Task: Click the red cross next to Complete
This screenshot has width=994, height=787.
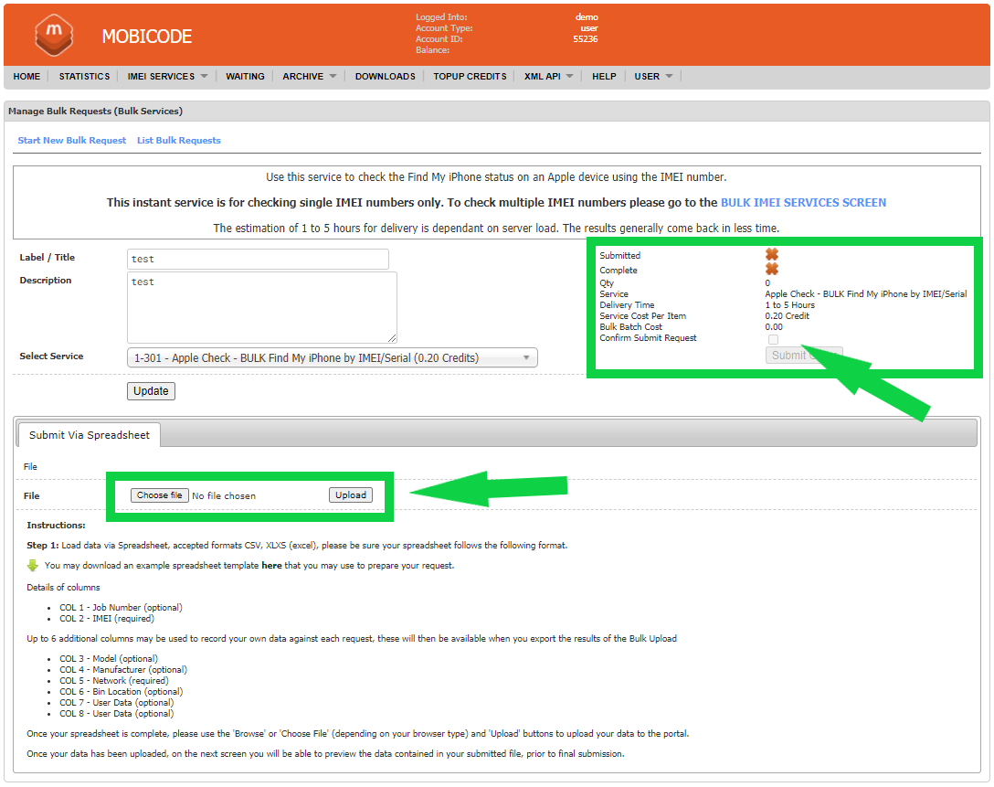Action: pyautogui.click(x=771, y=269)
